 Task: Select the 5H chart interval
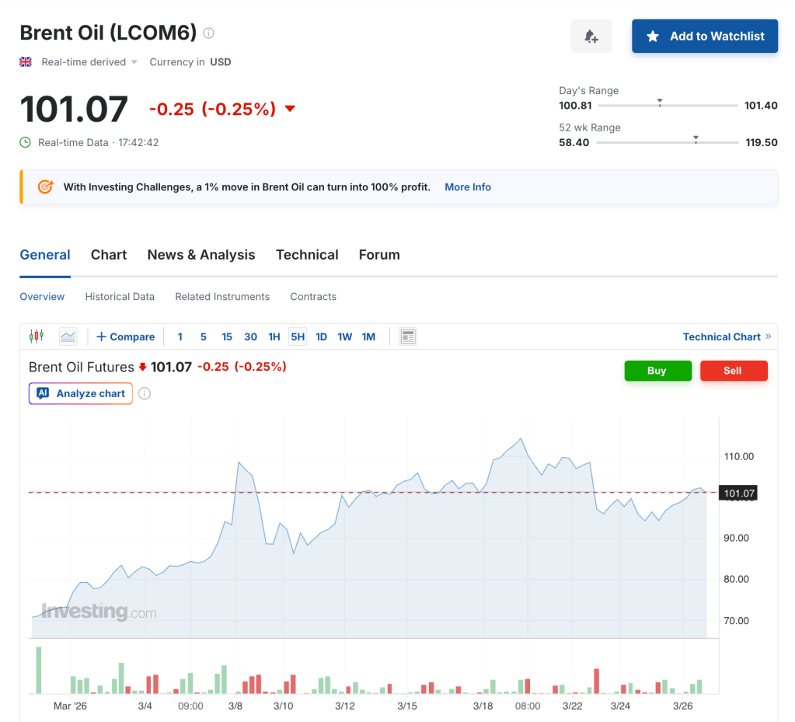(298, 337)
